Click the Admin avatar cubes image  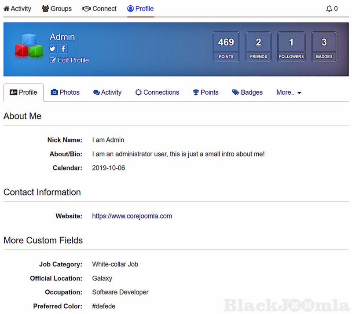pyautogui.click(x=29, y=46)
